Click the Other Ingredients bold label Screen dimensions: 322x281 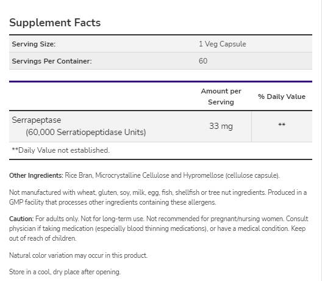click(36, 175)
